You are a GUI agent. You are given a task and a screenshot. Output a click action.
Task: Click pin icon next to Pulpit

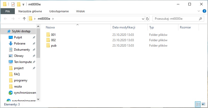[34, 37]
